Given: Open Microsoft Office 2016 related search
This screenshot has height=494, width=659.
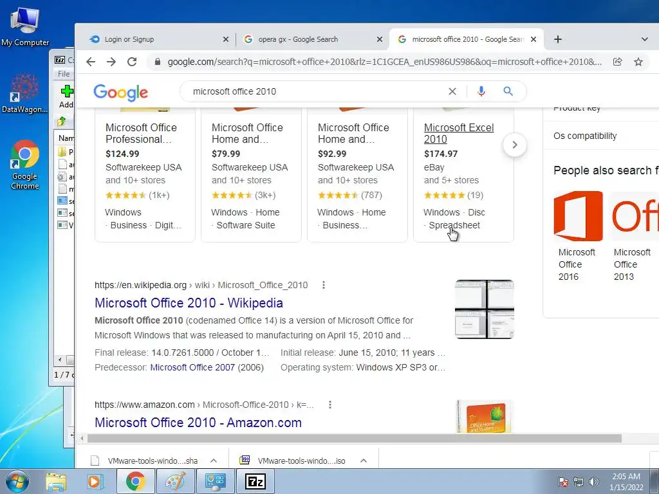Looking at the screenshot, I should coord(577,236).
